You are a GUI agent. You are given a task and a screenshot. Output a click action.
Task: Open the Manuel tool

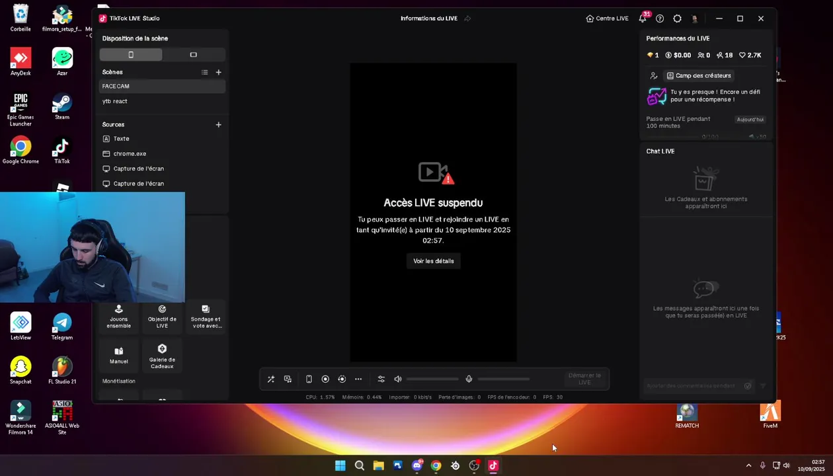pos(119,355)
